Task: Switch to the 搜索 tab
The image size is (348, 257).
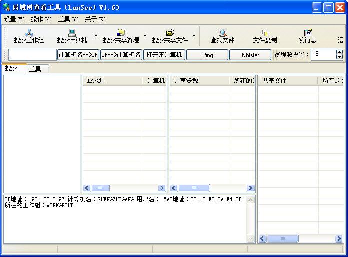Action: tap(14, 68)
